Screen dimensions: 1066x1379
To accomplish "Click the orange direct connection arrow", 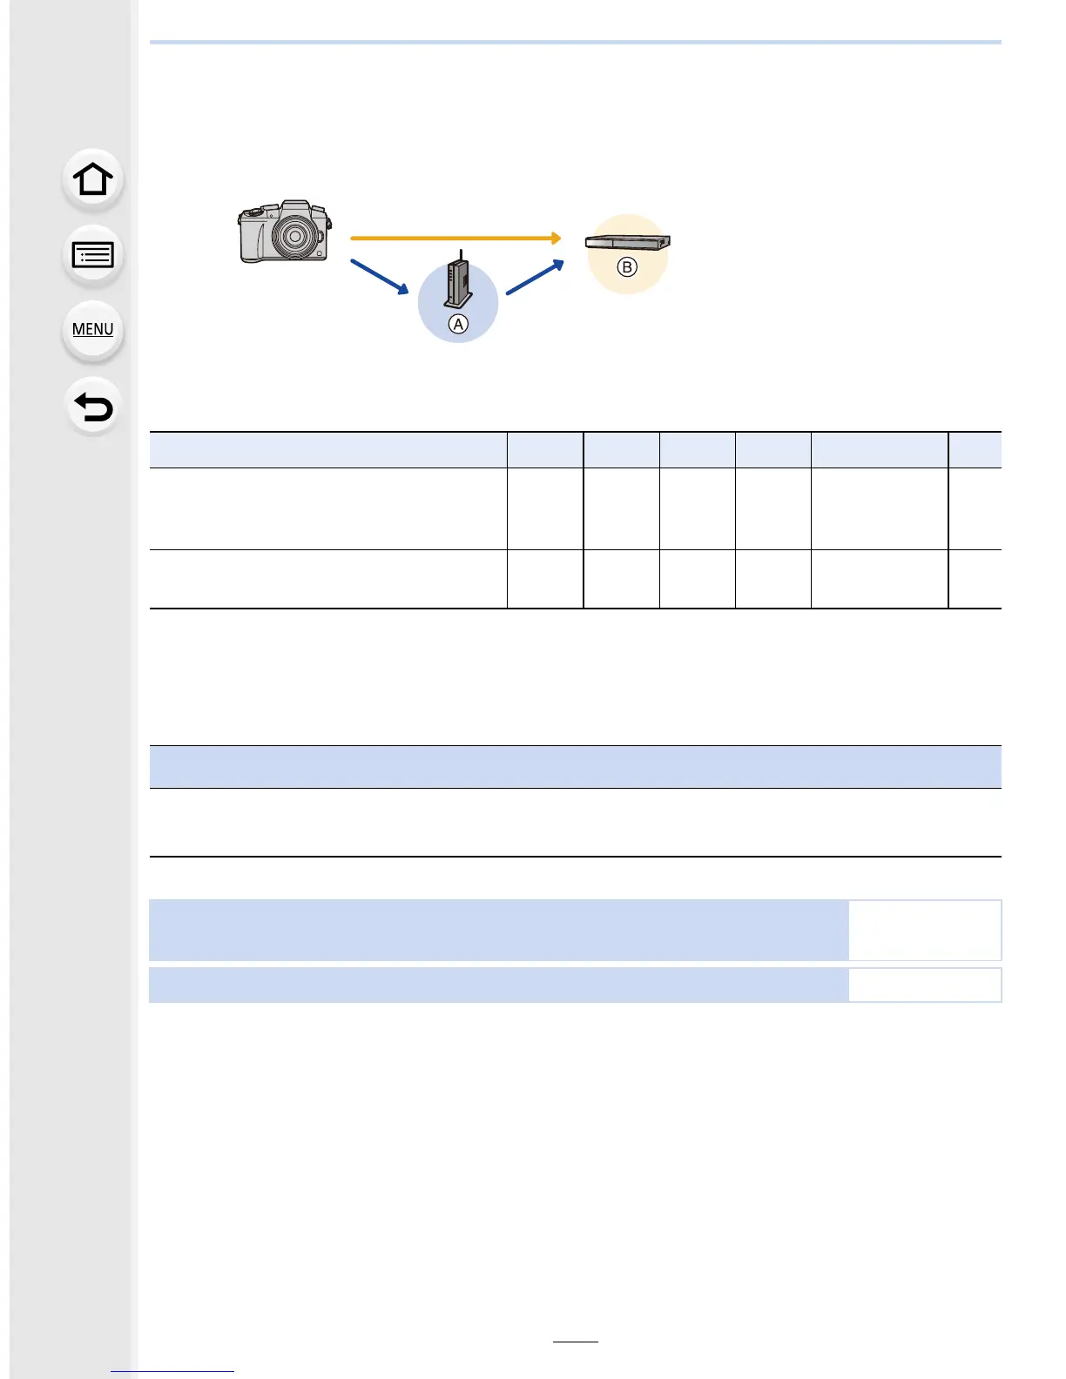I will [455, 238].
